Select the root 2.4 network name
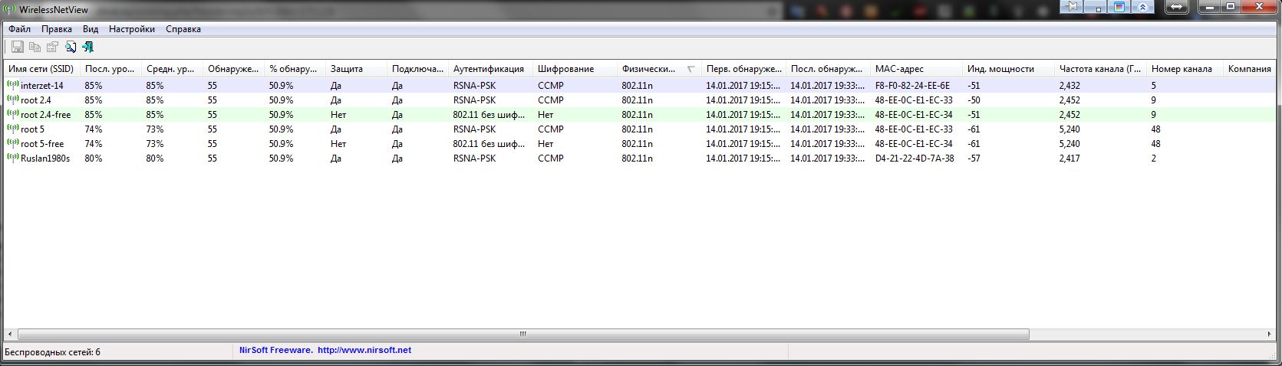The height and width of the screenshot is (366, 1282). (36, 100)
